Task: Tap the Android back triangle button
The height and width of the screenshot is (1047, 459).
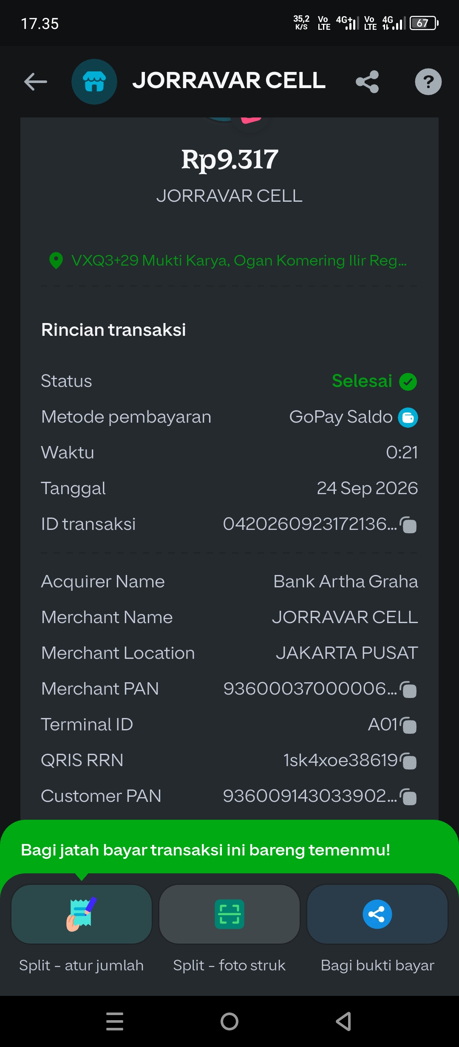Action: click(343, 1021)
